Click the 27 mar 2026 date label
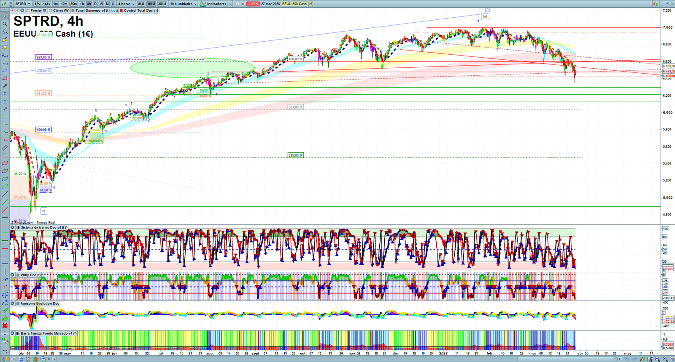 point(270,4)
